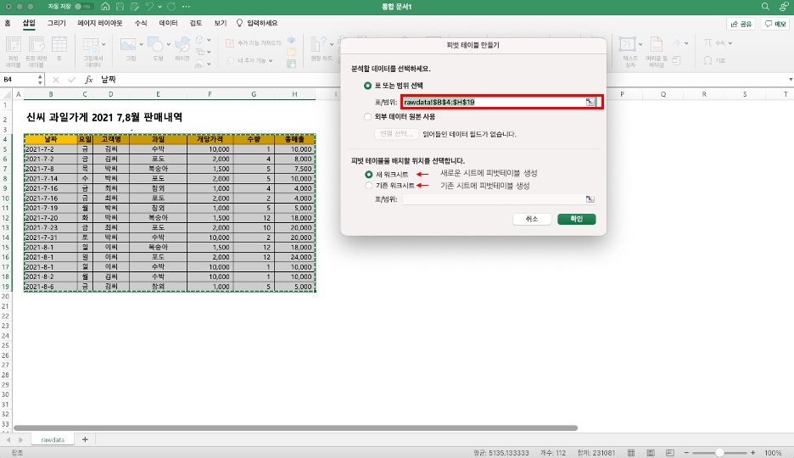The height and width of the screenshot is (458, 794).
Task: Click the fx insert function icon
Action: click(x=88, y=79)
